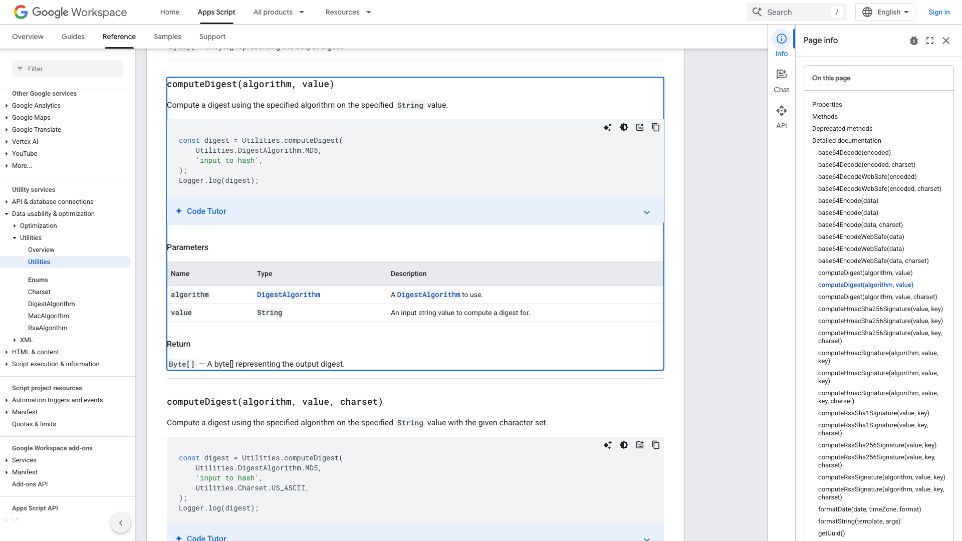Open the Reference tab
The image size is (962, 541).
(x=119, y=37)
